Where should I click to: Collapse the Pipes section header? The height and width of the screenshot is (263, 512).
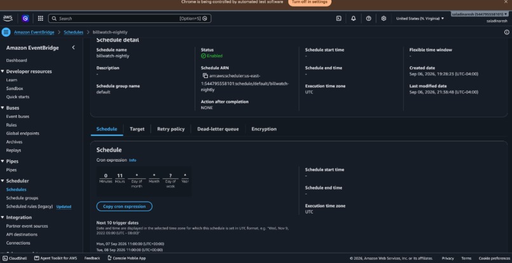click(3, 162)
